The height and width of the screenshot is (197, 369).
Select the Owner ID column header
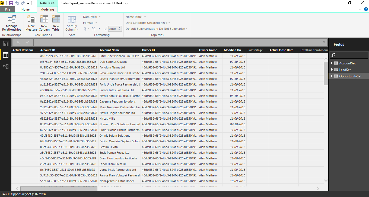tap(169, 50)
